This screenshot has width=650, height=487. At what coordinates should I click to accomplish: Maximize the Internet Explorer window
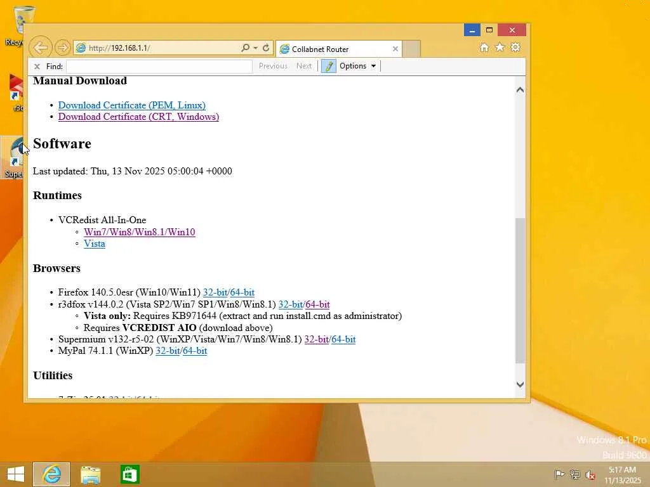(489, 30)
